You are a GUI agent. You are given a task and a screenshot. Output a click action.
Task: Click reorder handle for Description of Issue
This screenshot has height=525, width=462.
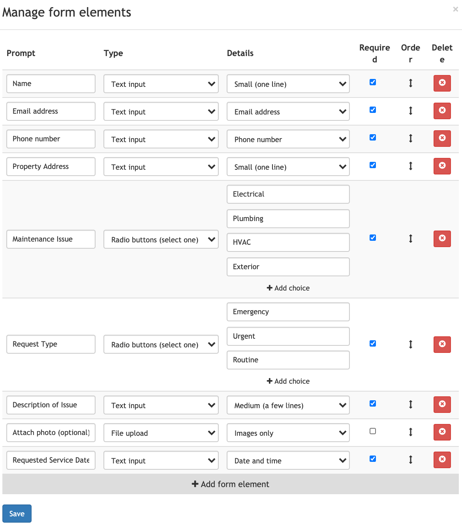[x=411, y=405]
